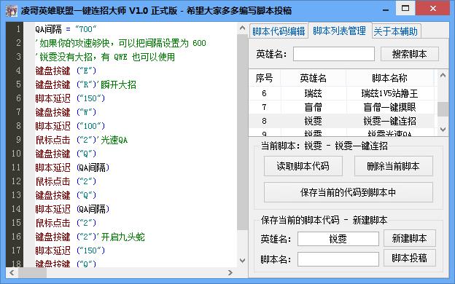This screenshot has width=455, height=284.
Task: Click line 7 键盘按键 ("W")
Action: (x=66, y=112)
